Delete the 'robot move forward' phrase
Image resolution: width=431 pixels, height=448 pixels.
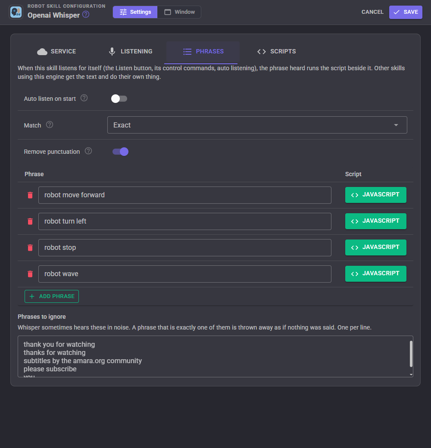point(30,195)
